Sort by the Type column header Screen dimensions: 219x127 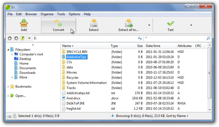coord(120,46)
